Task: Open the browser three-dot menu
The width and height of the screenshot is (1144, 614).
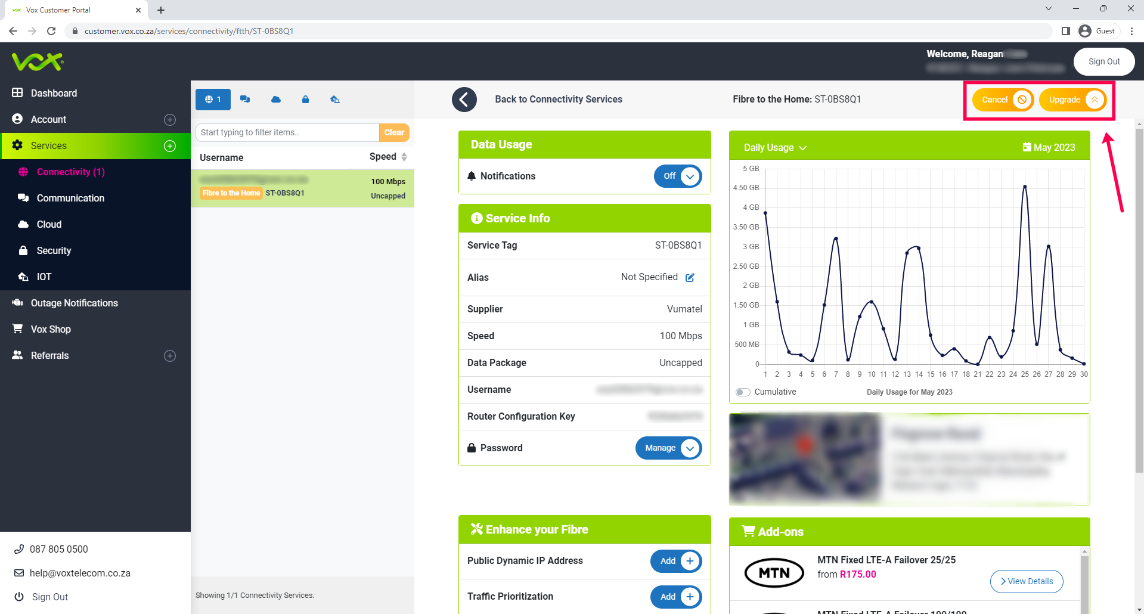Action: [x=1132, y=31]
